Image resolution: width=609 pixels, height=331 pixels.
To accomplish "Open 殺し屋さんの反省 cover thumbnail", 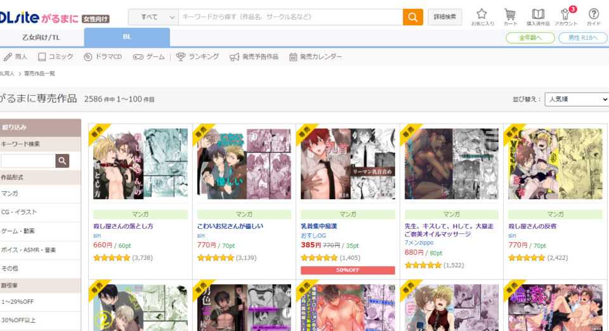I will [x=555, y=164].
